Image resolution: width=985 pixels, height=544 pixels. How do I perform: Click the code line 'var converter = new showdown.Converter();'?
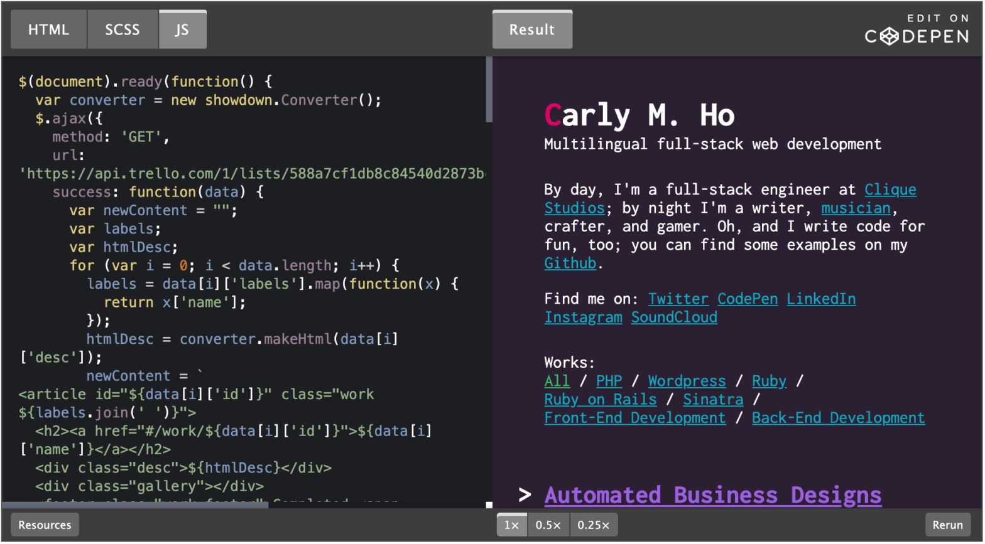(x=209, y=100)
